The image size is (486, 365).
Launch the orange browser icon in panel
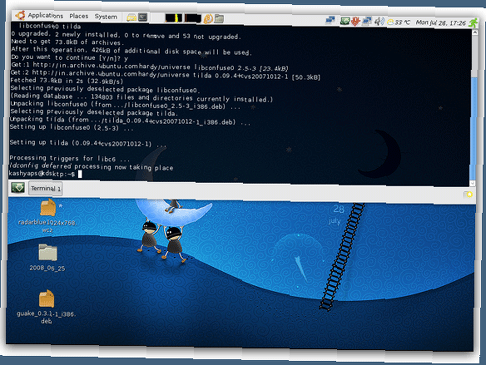[x=208, y=19]
